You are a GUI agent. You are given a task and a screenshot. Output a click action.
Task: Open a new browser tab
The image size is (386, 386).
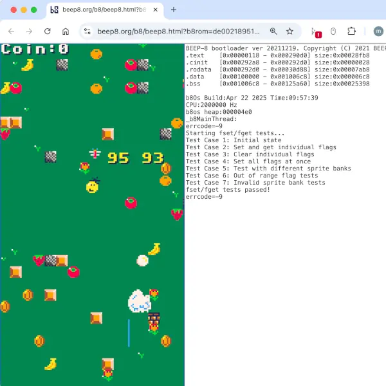173,10
